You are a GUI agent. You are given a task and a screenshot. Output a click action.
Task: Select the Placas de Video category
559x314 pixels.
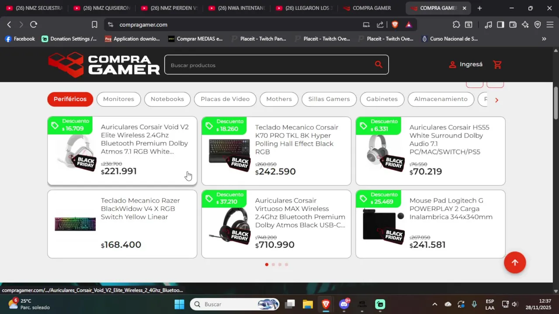pos(225,99)
